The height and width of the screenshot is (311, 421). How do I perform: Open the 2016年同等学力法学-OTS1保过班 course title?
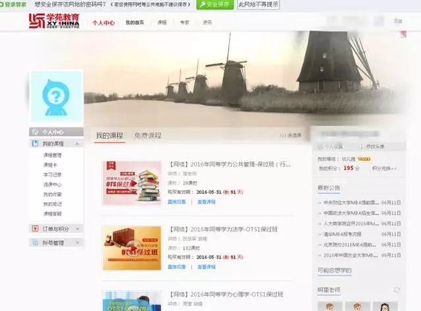pos(222,229)
